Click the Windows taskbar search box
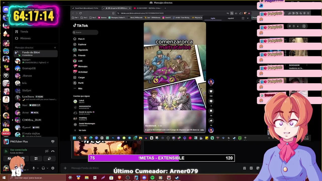The image size is (322, 181). (37, 178)
